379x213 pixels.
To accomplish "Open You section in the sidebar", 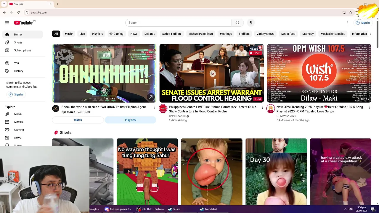I will [23, 63].
